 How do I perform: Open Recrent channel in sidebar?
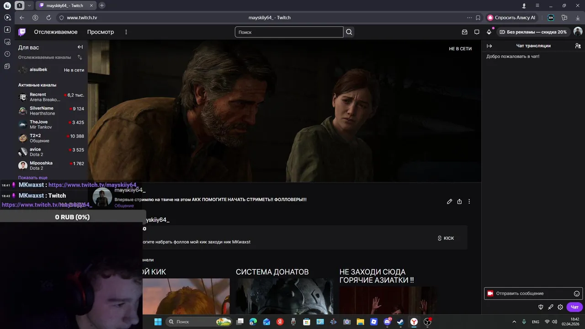(x=51, y=97)
